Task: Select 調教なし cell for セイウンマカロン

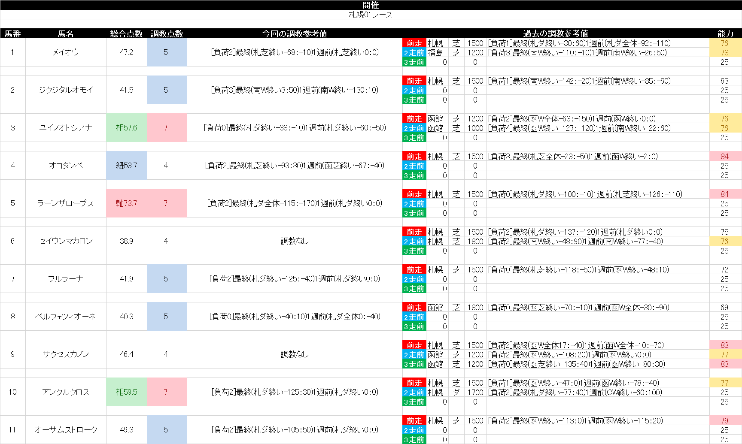Action: [x=295, y=241]
